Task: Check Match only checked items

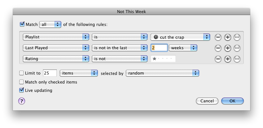Action: click(21, 82)
